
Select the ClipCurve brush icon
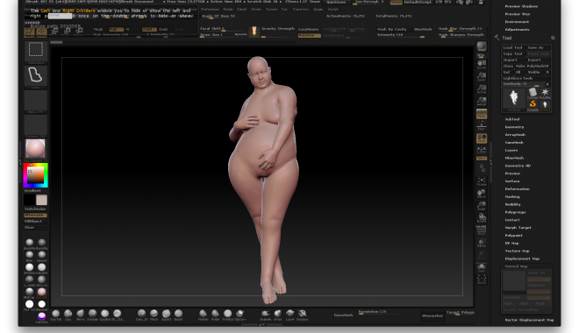click(240, 315)
